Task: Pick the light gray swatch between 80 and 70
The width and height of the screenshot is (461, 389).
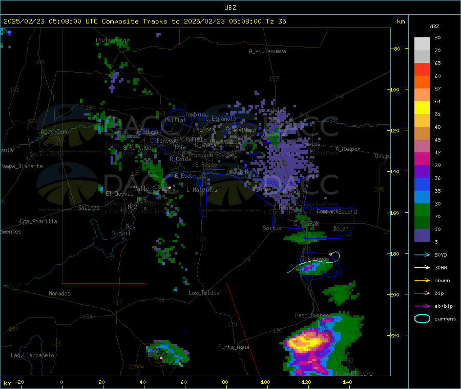Action: click(422, 44)
